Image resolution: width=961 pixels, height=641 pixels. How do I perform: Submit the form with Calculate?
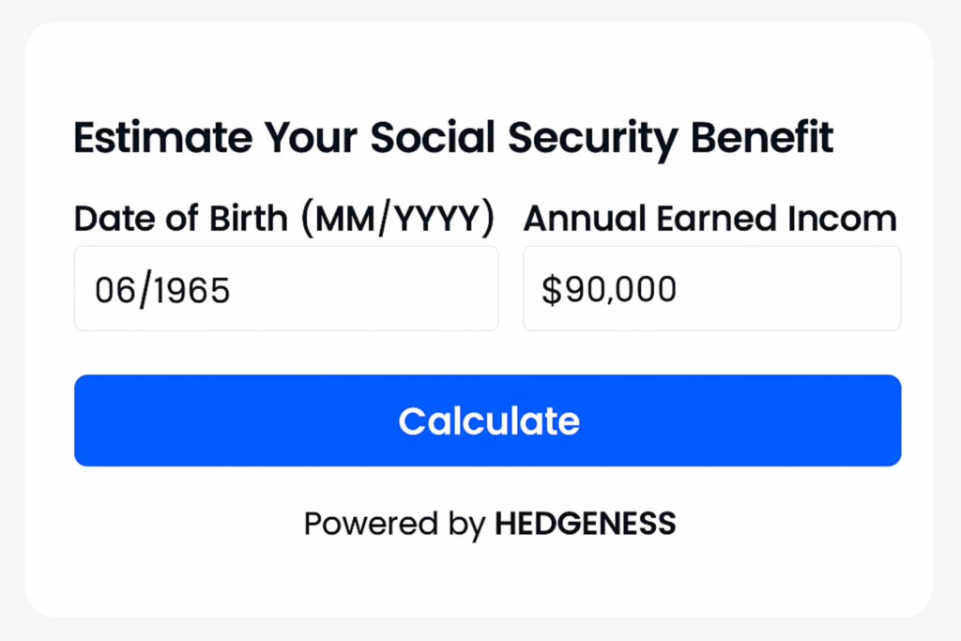[487, 420]
